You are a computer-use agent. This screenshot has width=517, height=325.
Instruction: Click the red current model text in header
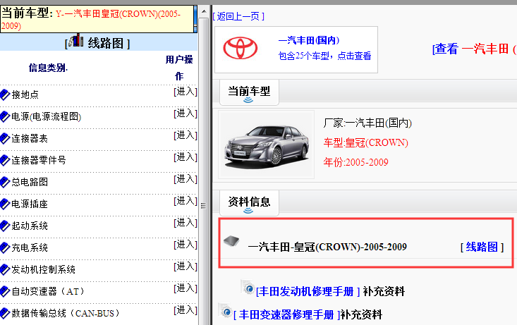click(91, 20)
